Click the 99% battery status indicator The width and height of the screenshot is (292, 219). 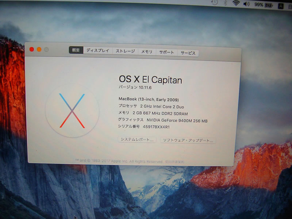click(x=264, y=5)
